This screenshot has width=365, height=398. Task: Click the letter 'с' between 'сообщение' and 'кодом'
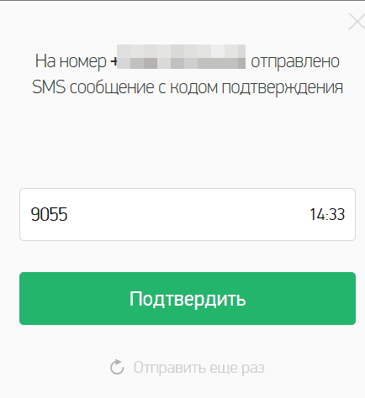click(x=162, y=88)
